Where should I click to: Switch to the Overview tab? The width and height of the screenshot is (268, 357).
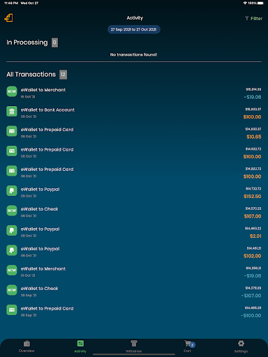point(27,347)
